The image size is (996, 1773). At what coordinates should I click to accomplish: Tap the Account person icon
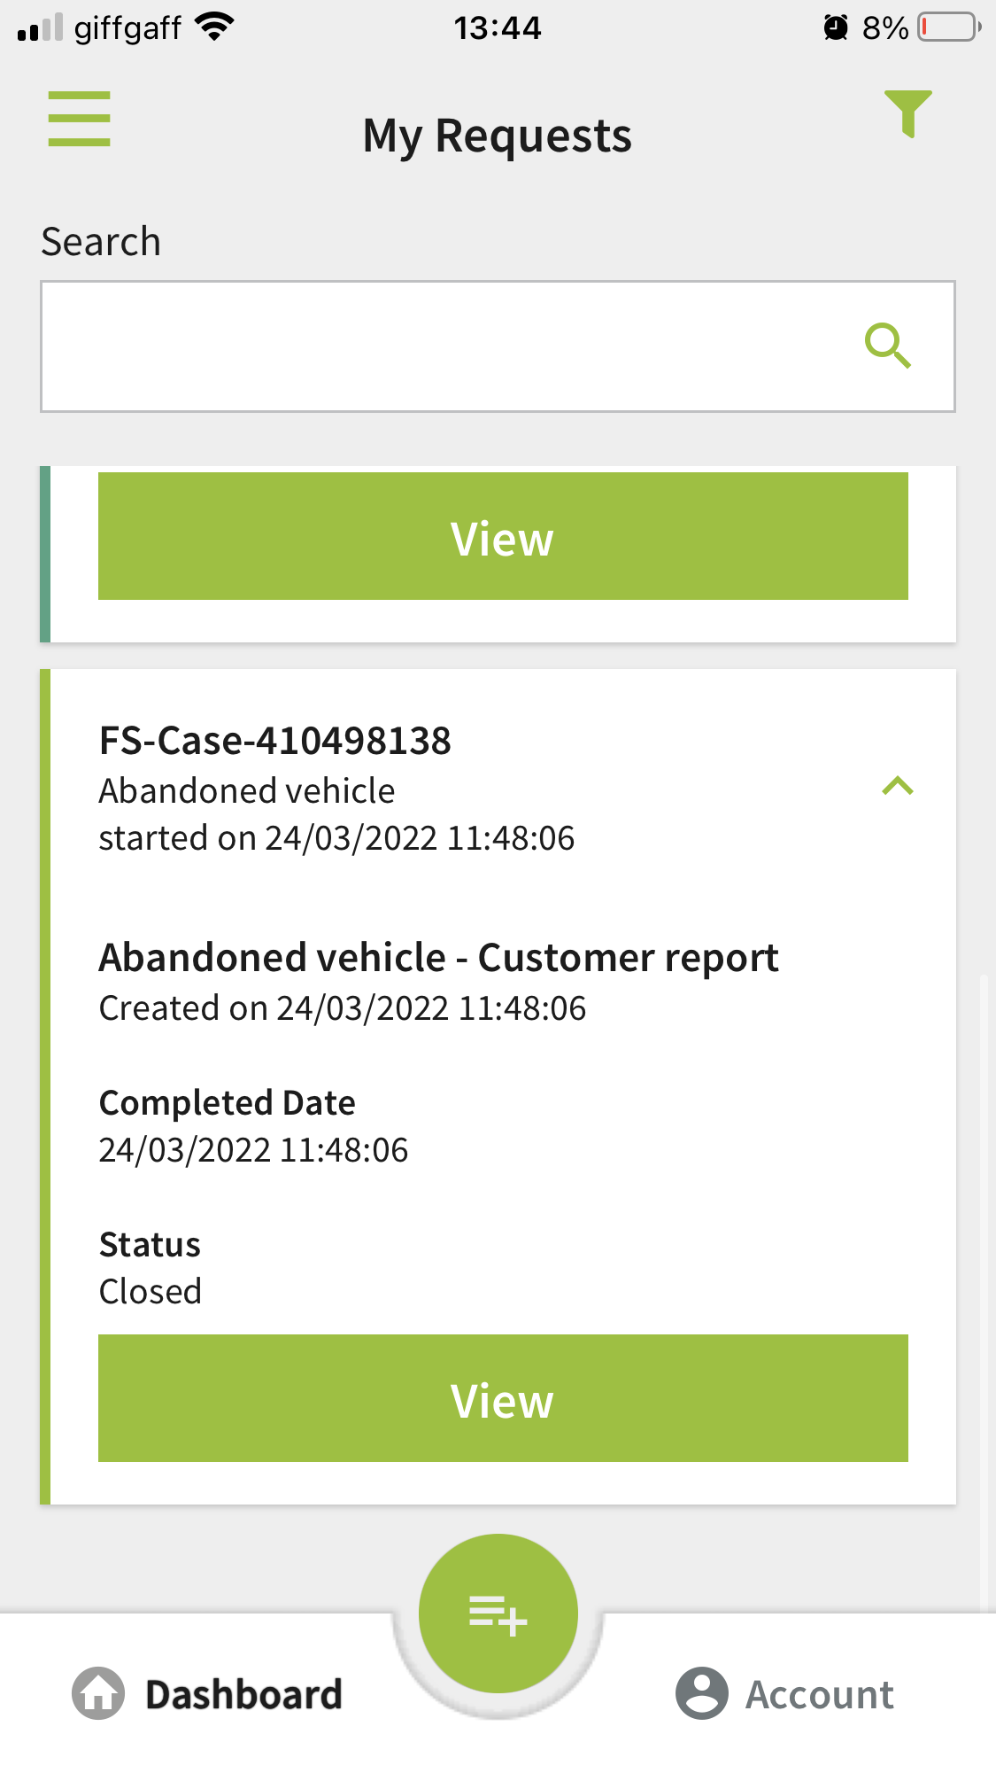click(x=701, y=1693)
